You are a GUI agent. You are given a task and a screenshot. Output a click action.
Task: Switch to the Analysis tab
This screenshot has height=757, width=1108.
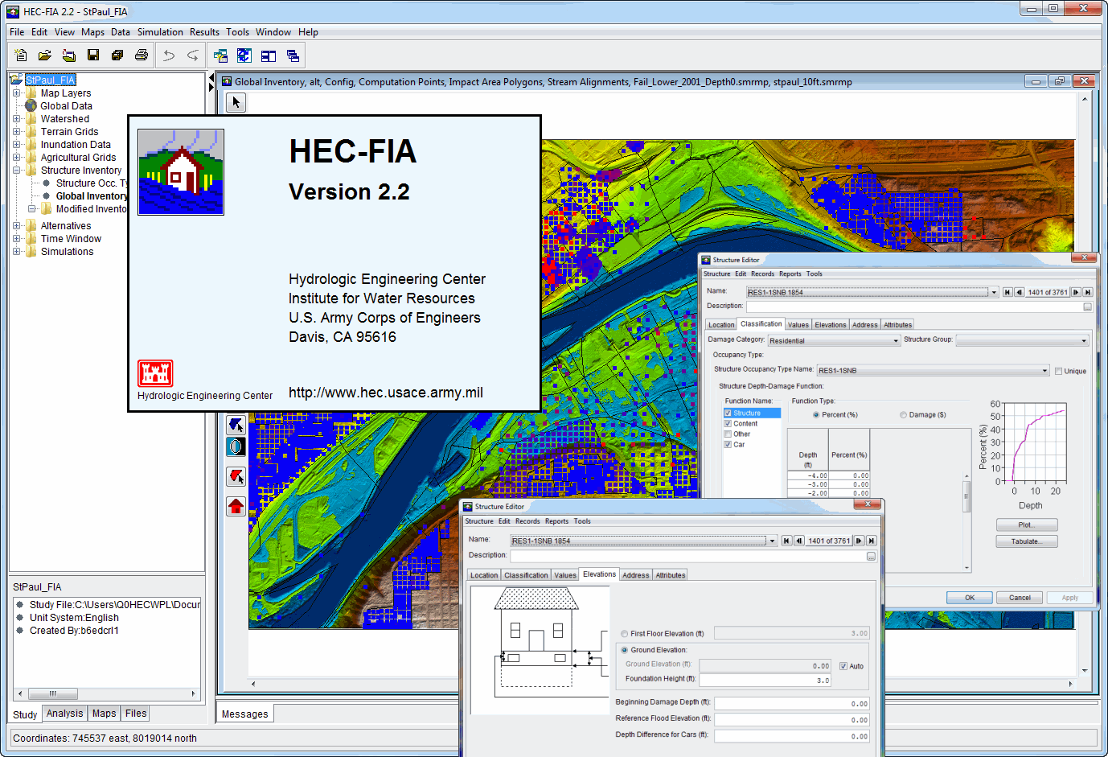64,714
